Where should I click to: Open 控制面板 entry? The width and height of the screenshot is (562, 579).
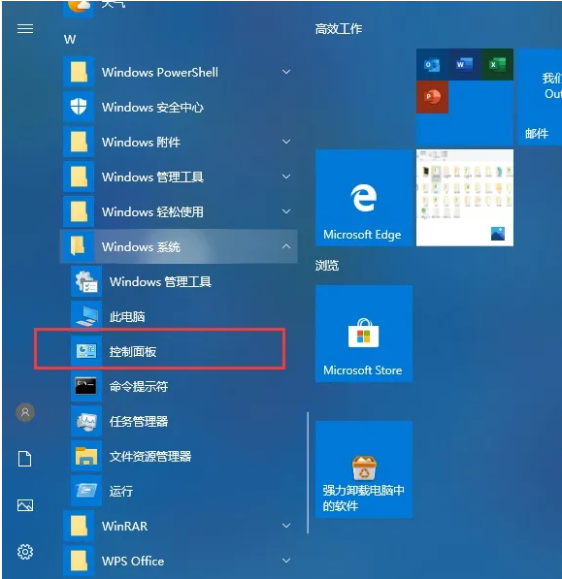pyautogui.click(x=180, y=351)
